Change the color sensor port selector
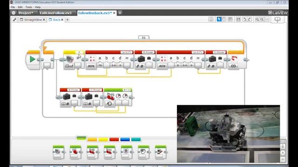298x167 pixels. 79,52
